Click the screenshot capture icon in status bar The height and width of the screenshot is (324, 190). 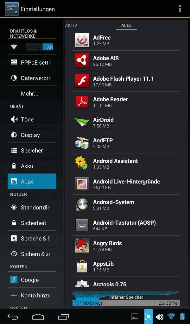click(148, 316)
